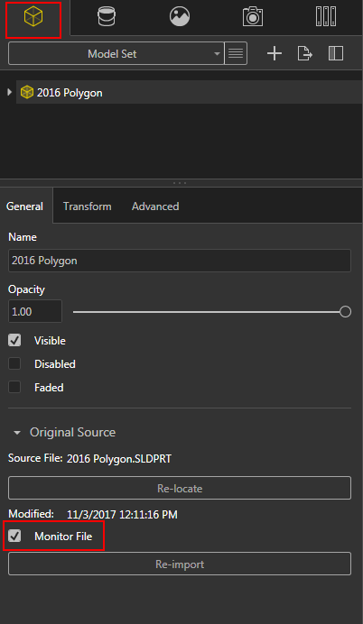Open the Model Set dropdown
Viewport: 363px width, 624px height.
click(x=116, y=53)
